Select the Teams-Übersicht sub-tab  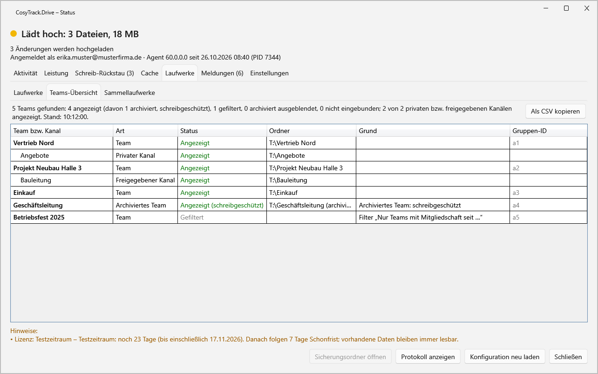pyautogui.click(x=74, y=93)
